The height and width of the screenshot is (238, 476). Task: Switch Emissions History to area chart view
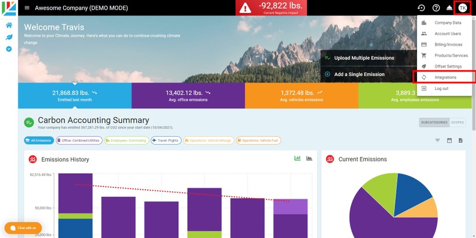point(309,158)
